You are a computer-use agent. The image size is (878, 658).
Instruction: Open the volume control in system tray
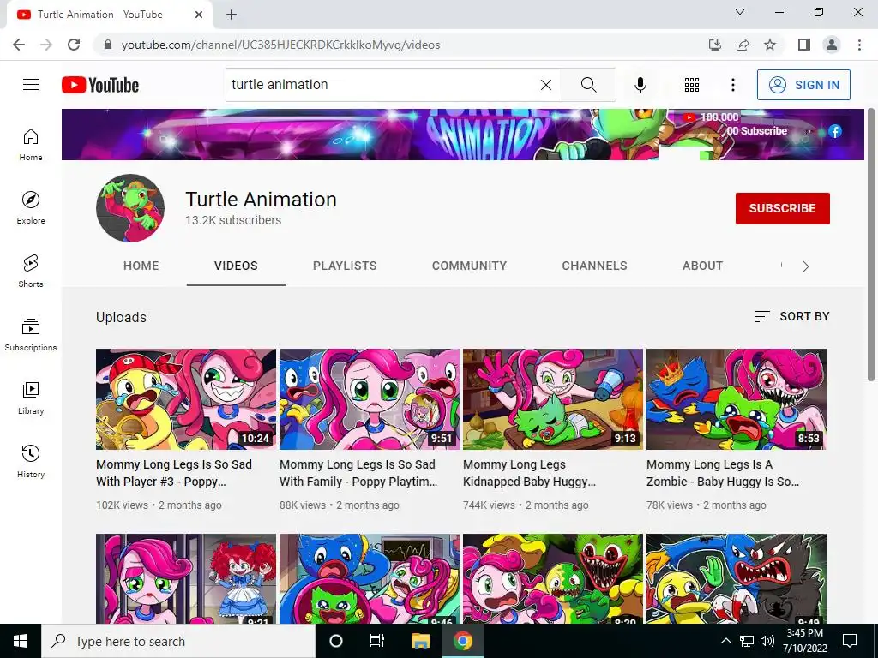(x=767, y=641)
